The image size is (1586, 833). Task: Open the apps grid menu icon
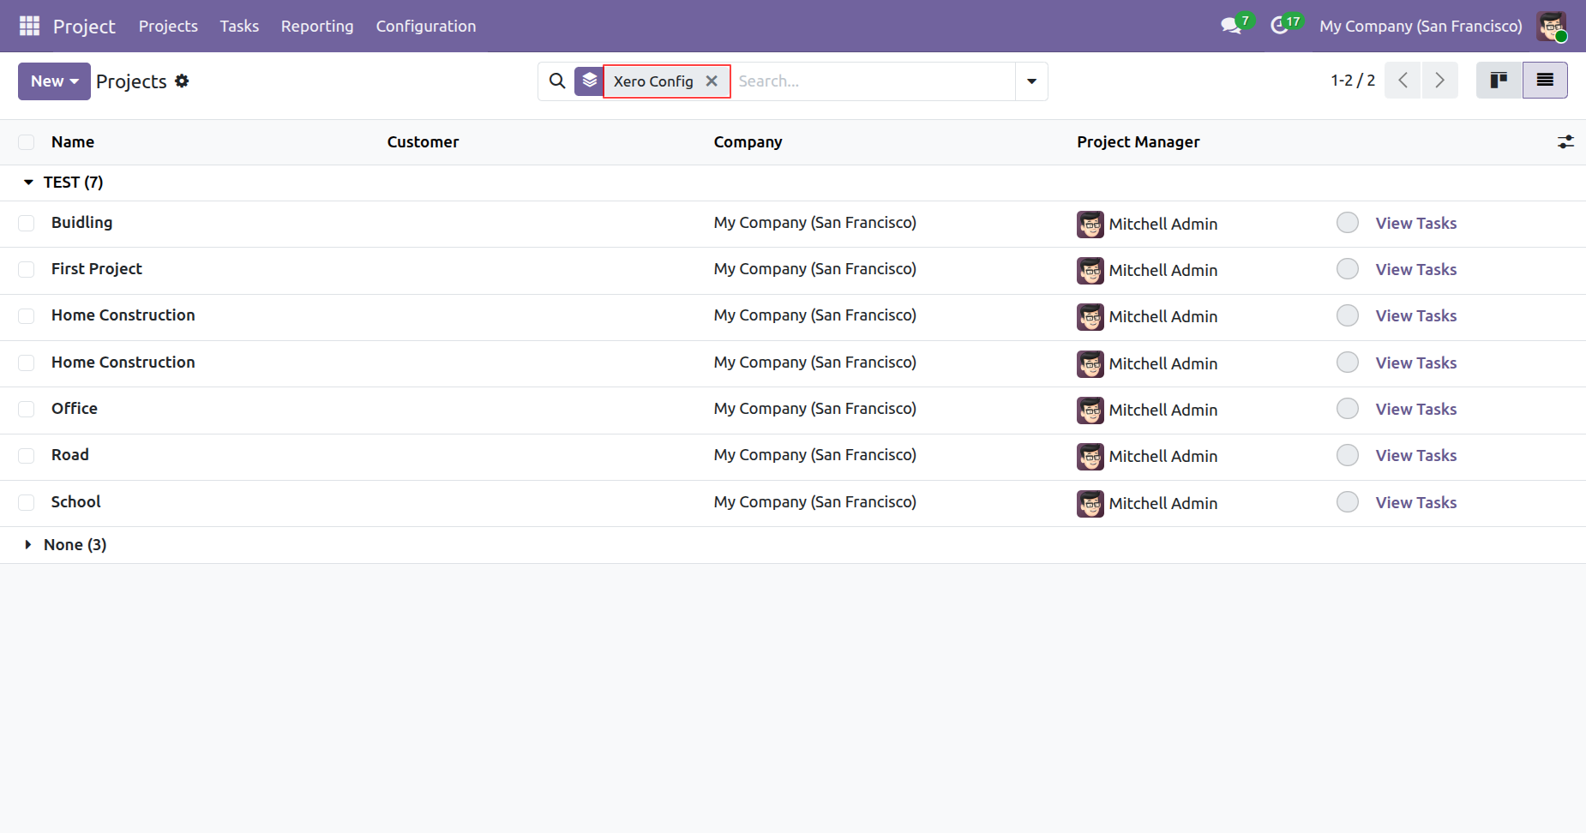coord(29,26)
